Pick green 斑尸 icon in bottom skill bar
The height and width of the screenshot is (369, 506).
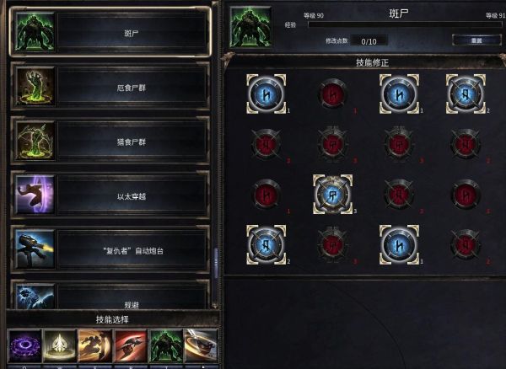(165, 345)
